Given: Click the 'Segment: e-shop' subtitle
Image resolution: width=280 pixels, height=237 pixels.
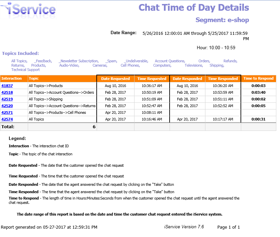Looking at the screenshot, I should (x=222, y=20).
